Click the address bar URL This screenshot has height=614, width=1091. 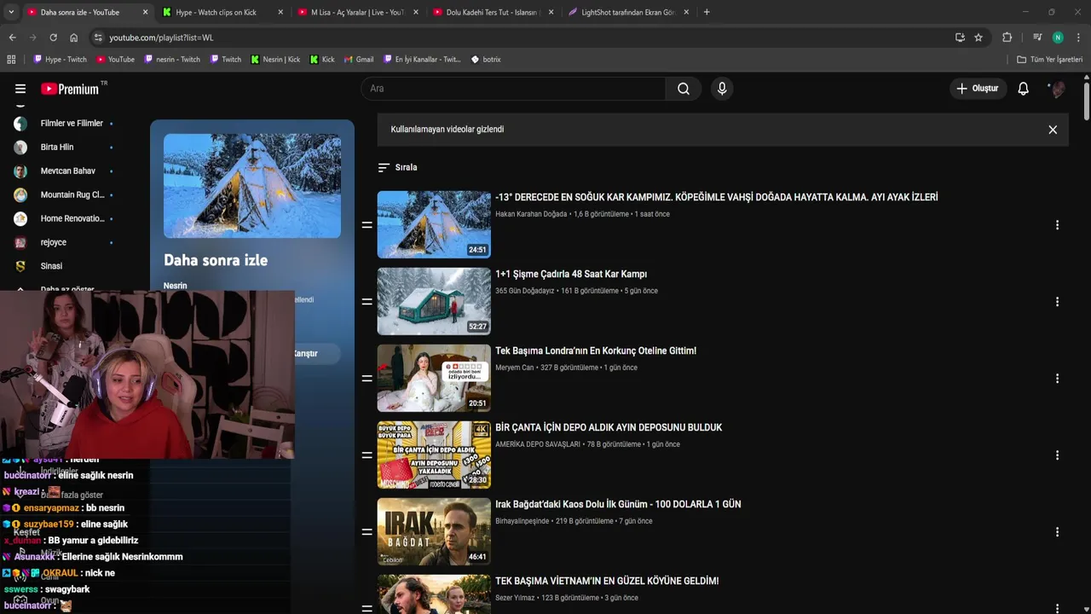161,38
